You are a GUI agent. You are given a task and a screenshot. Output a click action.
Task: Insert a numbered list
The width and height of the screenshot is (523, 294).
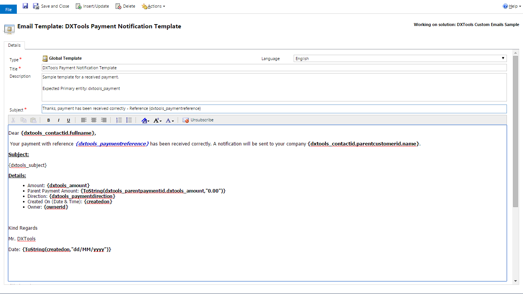point(119,120)
